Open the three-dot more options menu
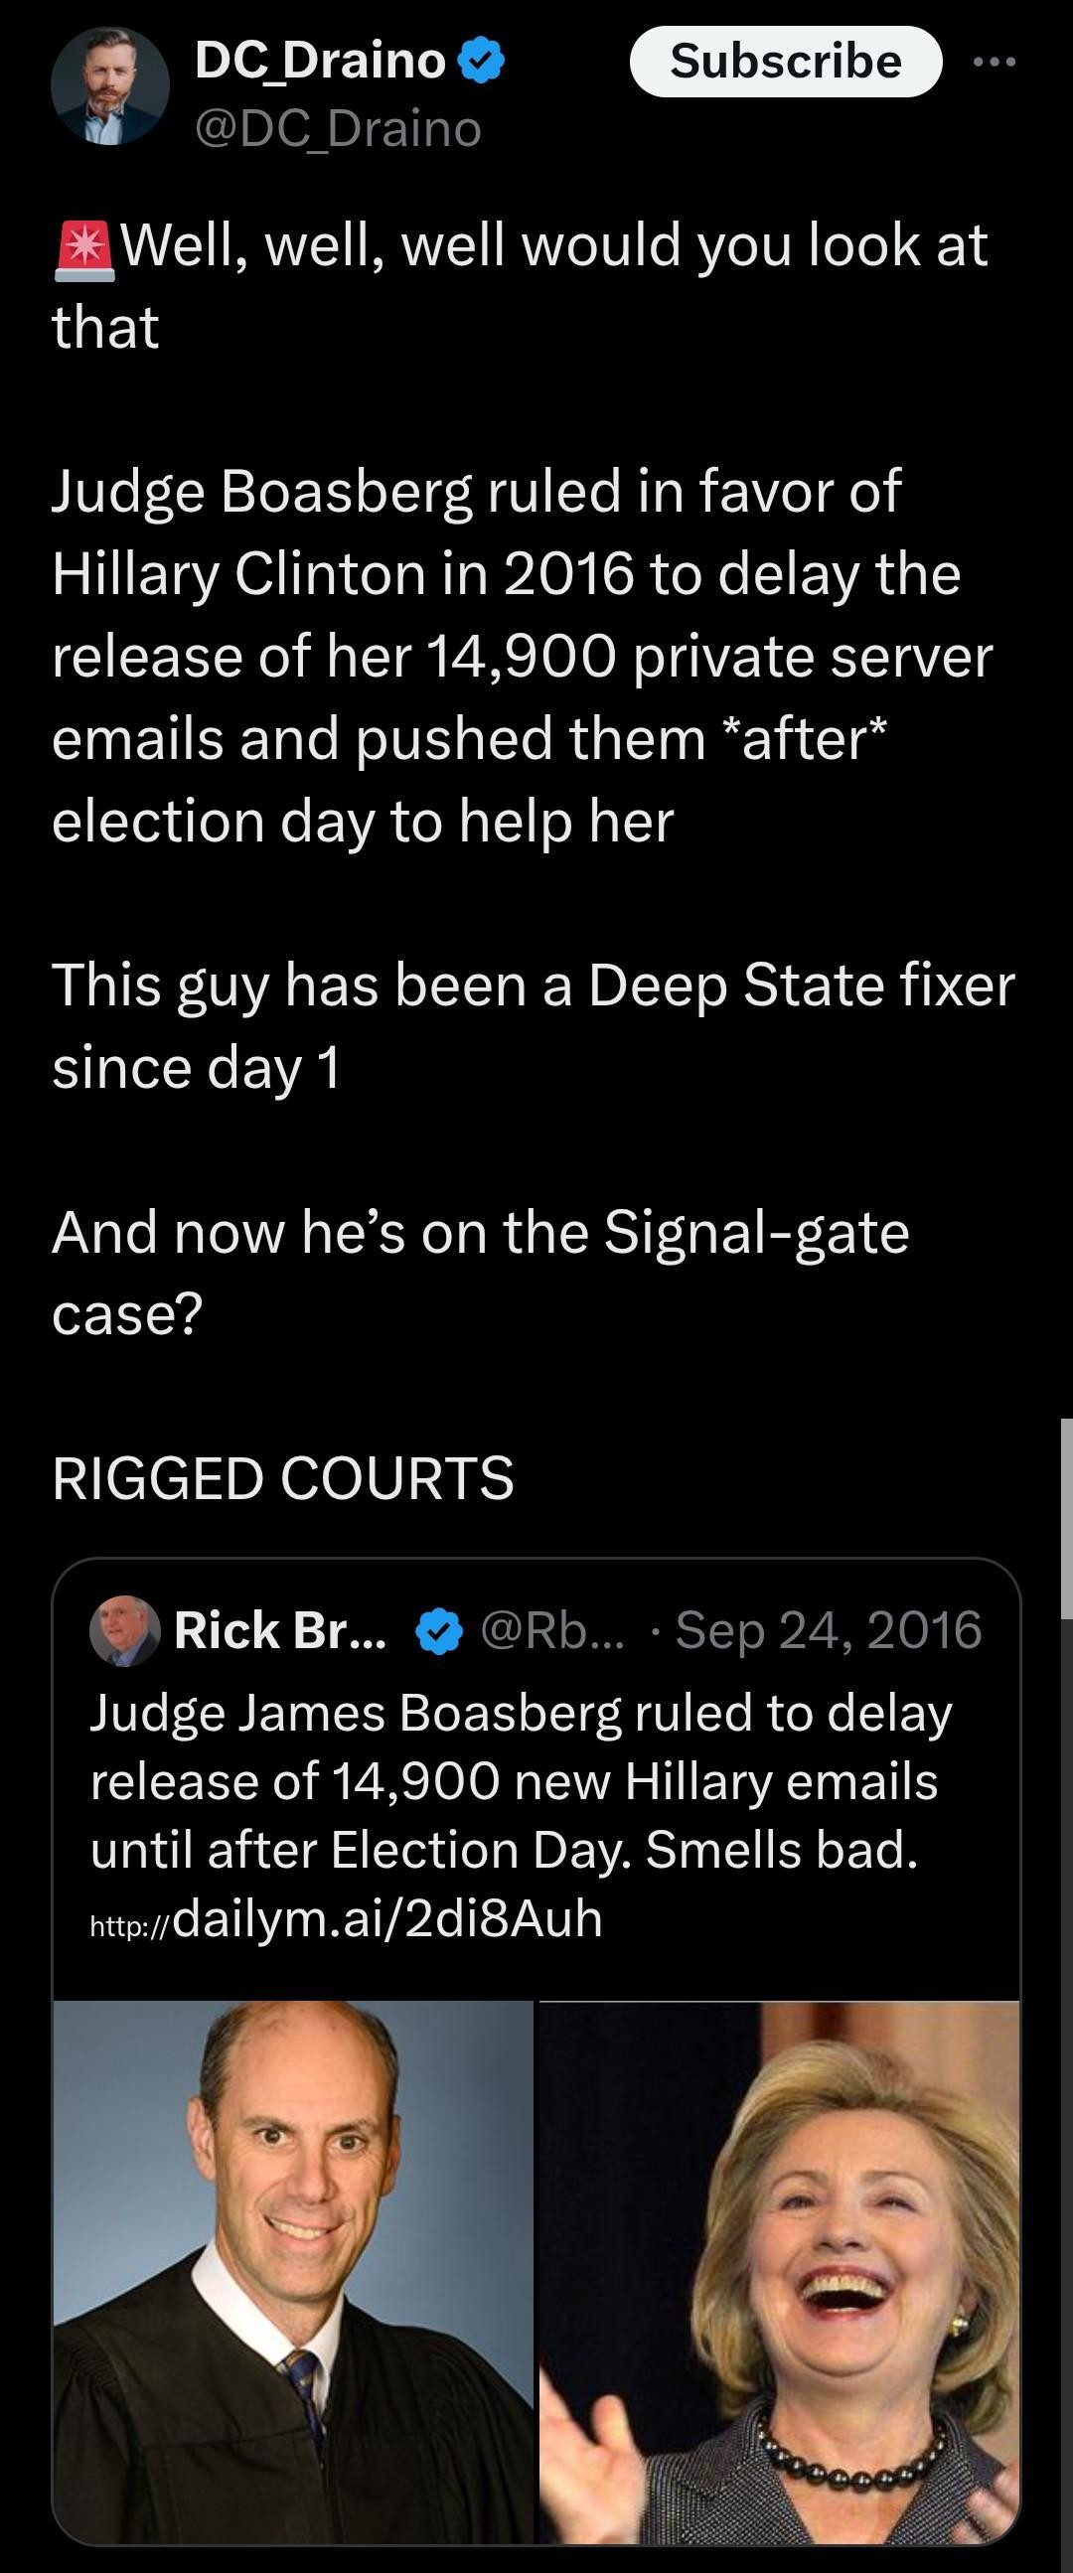This screenshot has width=1073, height=2573. (995, 62)
